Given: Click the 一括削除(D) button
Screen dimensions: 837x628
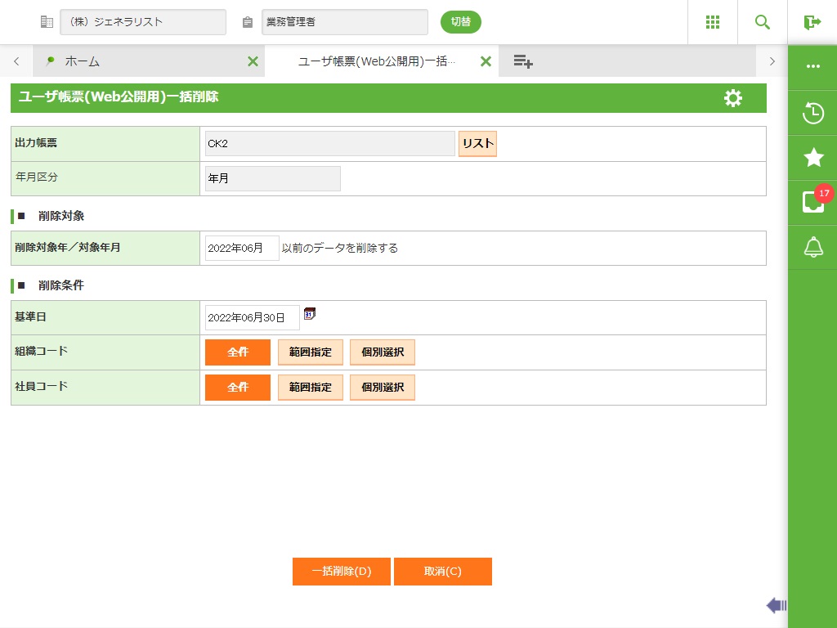Looking at the screenshot, I should pyautogui.click(x=342, y=572).
